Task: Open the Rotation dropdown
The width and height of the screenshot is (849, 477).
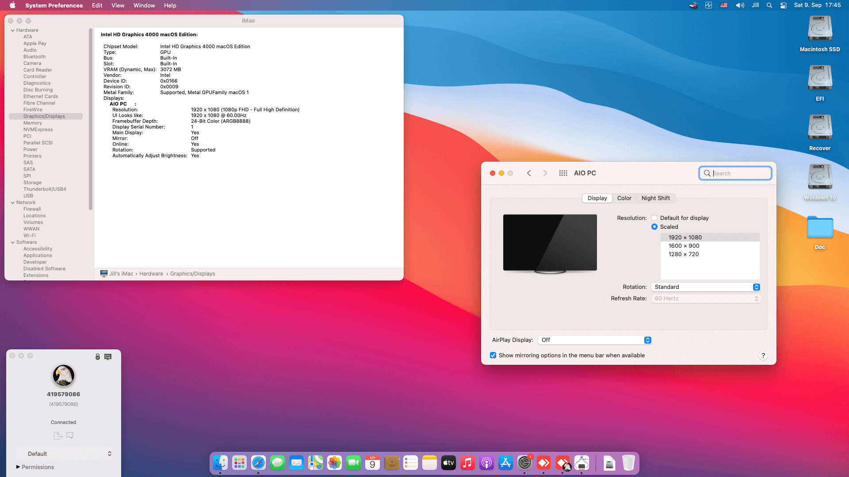Action: tap(706, 287)
